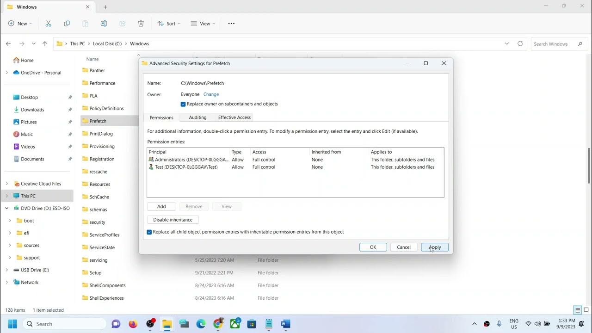Open address bar history dropdown

click(507, 43)
